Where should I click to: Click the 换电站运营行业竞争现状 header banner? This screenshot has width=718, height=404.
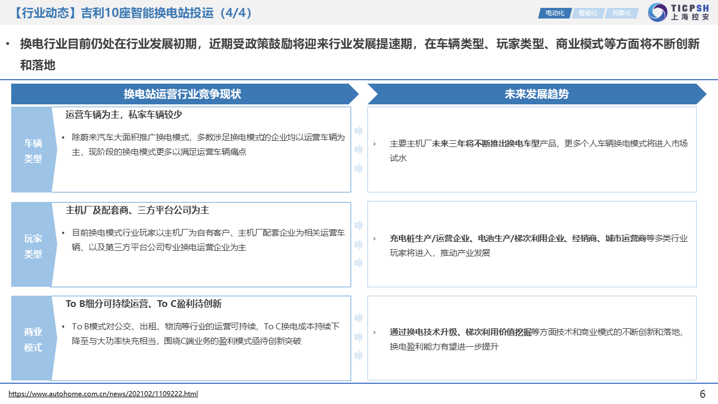coord(182,94)
